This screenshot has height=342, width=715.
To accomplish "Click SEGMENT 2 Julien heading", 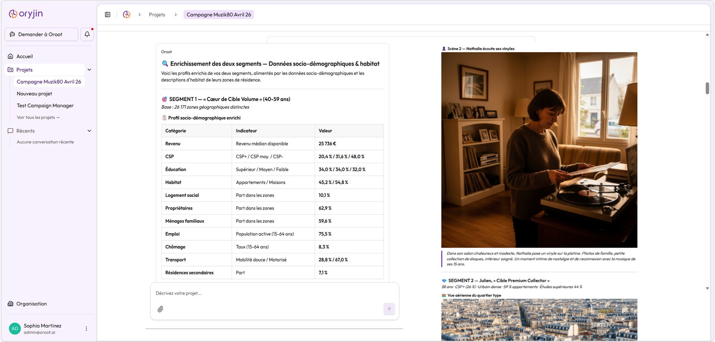I will [x=499, y=281].
